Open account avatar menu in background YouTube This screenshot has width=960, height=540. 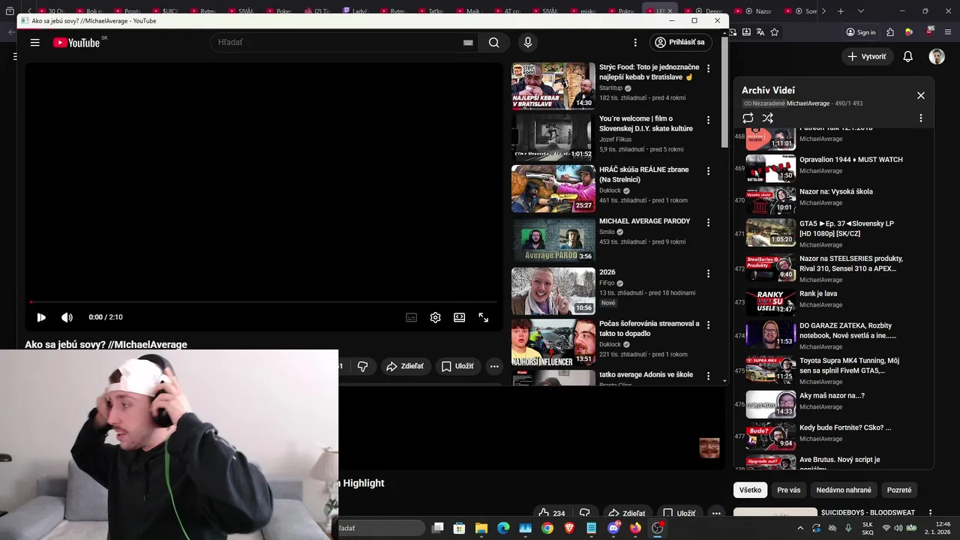pyautogui.click(x=937, y=56)
